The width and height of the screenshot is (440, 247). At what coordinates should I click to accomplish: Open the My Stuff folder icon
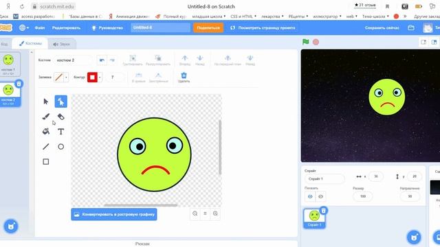coord(411,27)
